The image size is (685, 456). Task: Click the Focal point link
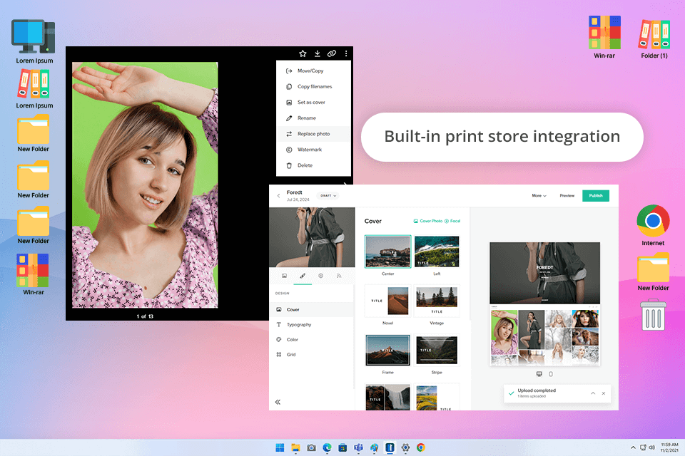[452, 221]
